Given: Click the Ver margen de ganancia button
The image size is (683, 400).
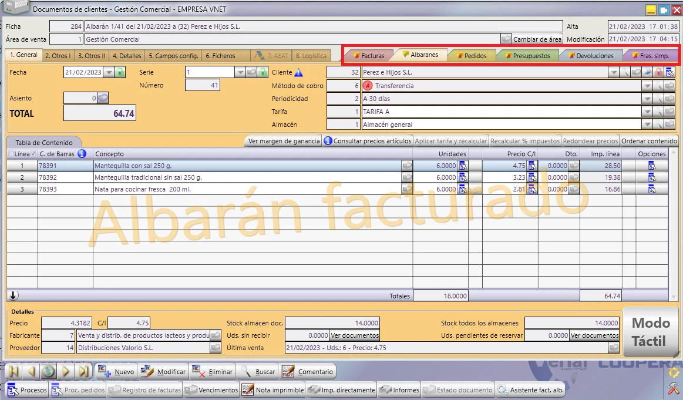Looking at the screenshot, I should [x=284, y=141].
